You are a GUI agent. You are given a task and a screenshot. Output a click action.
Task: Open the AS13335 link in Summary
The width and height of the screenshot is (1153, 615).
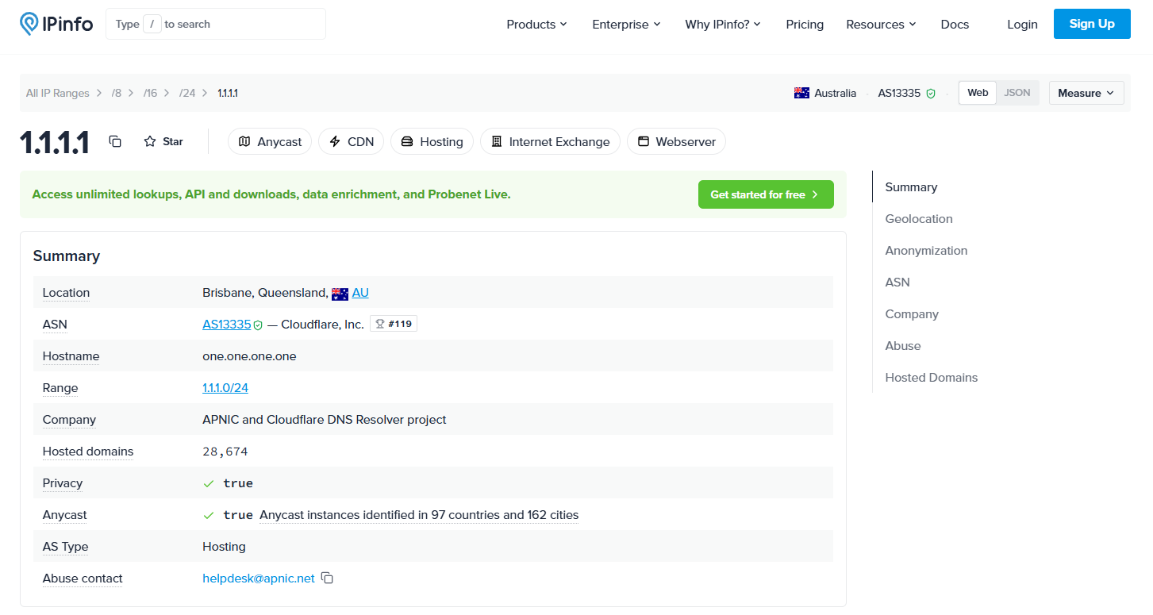click(227, 325)
